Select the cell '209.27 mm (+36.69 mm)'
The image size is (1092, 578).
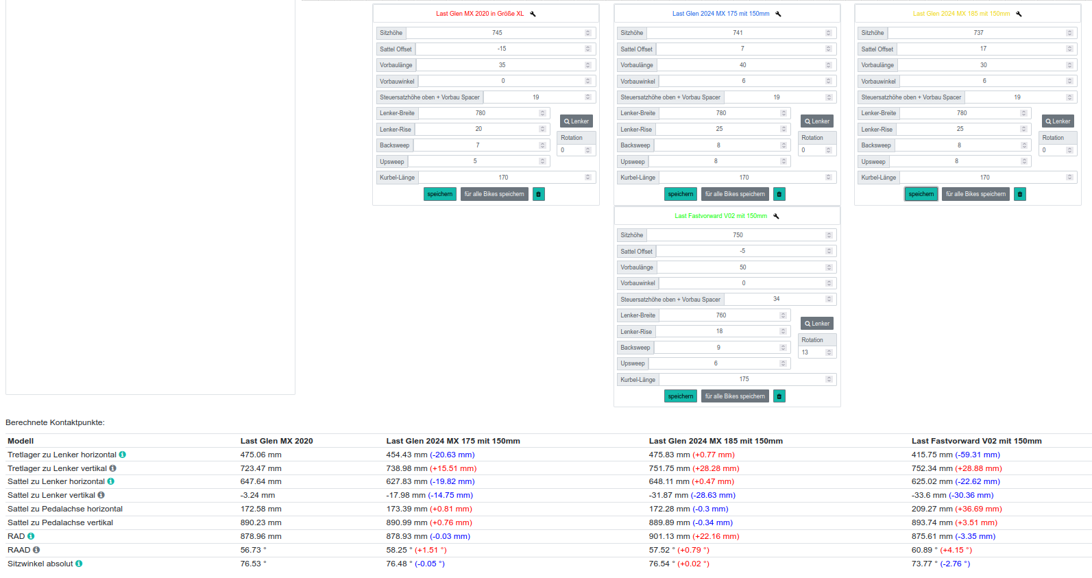[x=957, y=509]
